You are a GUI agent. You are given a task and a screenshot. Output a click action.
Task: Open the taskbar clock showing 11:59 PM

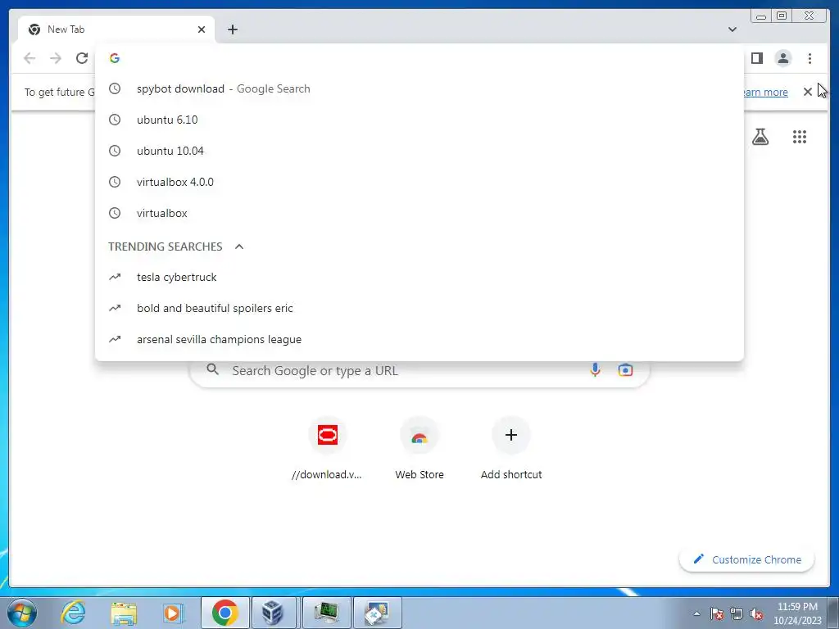pyautogui.click(x=797, y=613)
